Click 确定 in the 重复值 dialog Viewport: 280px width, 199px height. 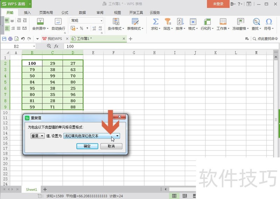tap(87, 146)
